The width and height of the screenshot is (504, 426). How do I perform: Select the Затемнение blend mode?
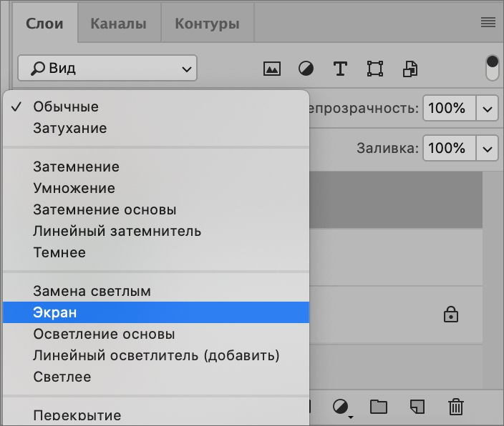tap(156, 167)
